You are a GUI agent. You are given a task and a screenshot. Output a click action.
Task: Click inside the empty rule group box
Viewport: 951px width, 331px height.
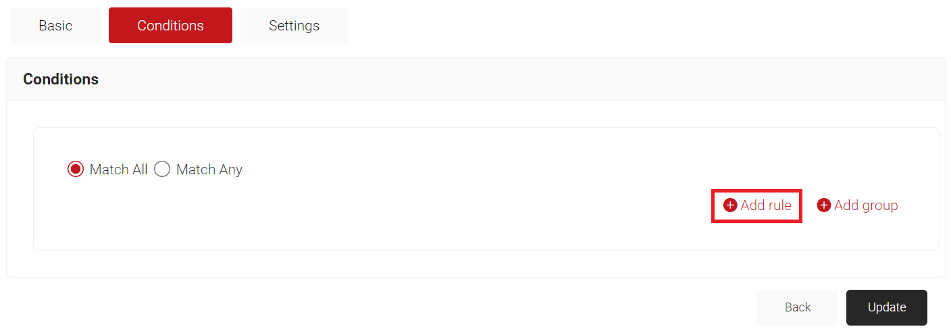[x=405, y=216]
